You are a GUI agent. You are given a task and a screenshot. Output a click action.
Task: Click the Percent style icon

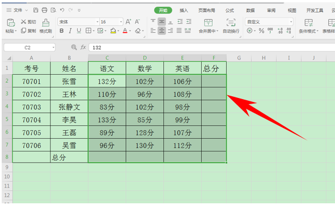coord(261,31)
